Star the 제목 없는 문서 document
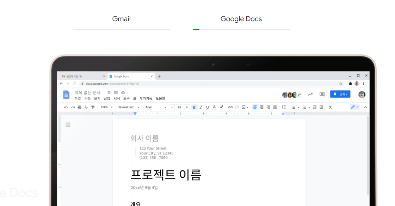The image size is (395, 206). point(109,92)
